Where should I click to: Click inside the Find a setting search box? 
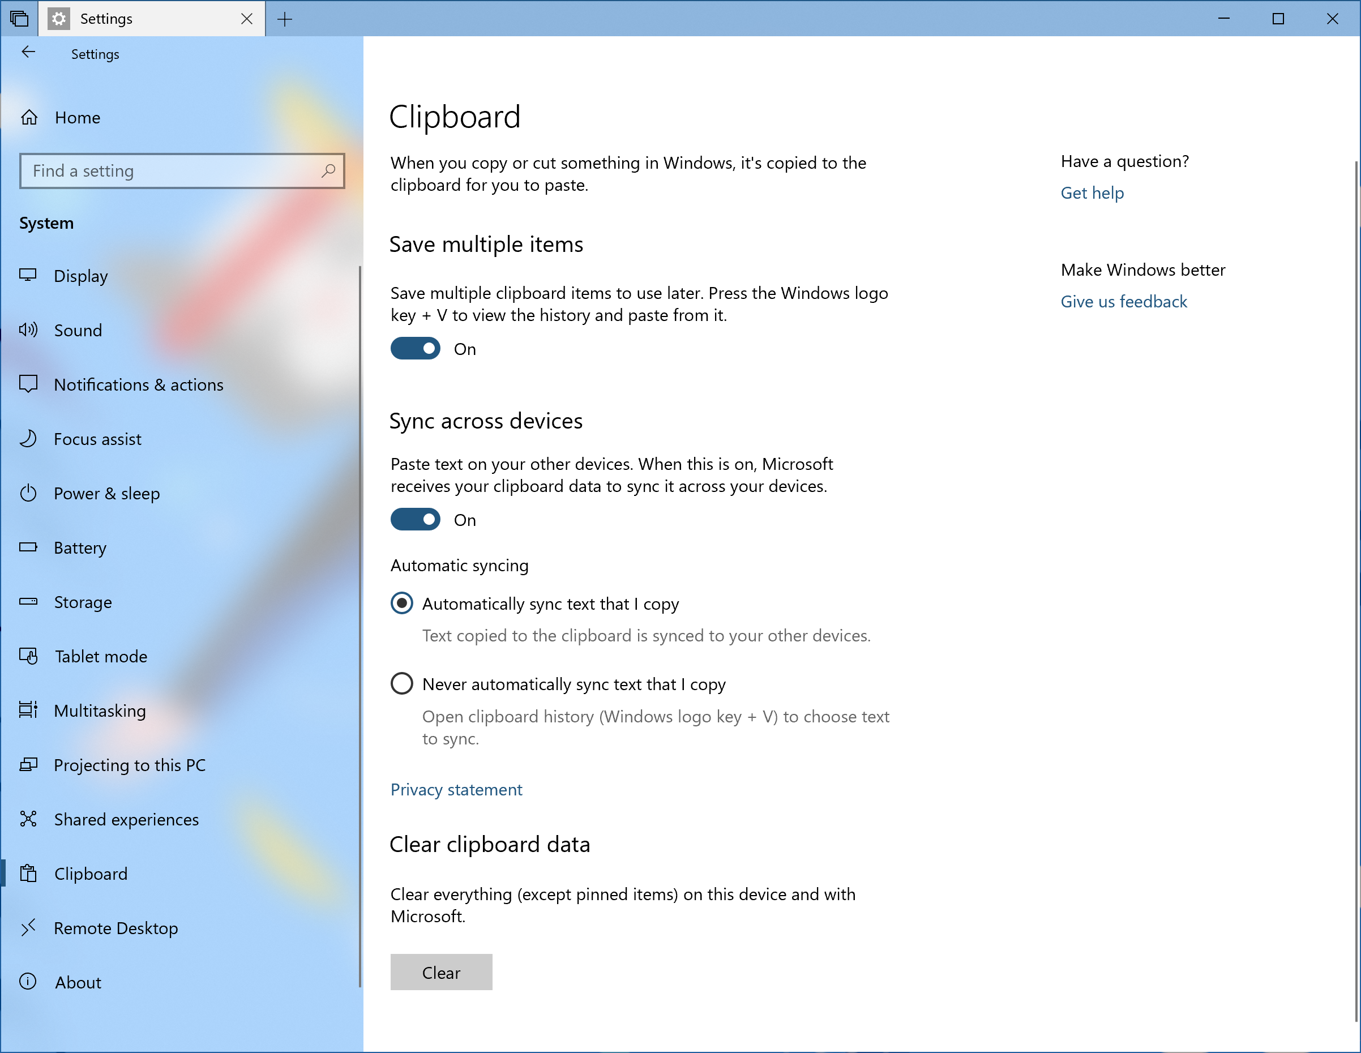(x=181, y=171)
